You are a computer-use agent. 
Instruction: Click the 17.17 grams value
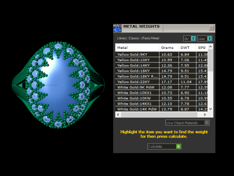167,82
